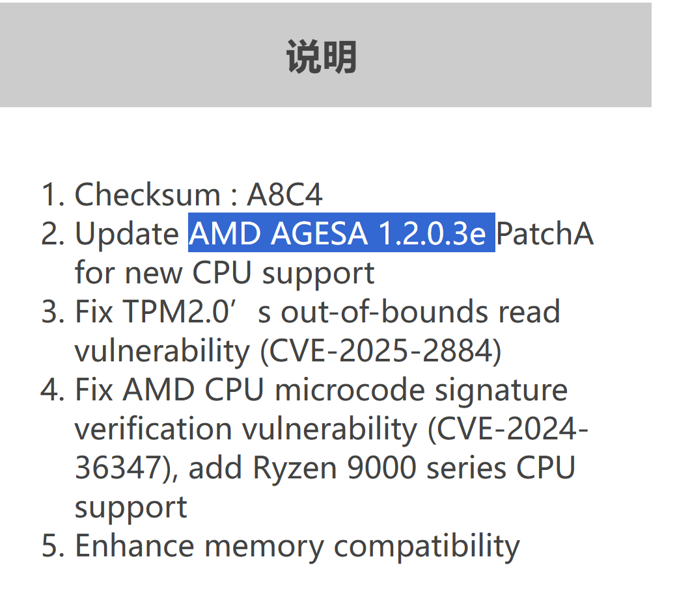Click the line 'for new CPU support'
This screenshot has width=690, height=598.
coord(225,273)
